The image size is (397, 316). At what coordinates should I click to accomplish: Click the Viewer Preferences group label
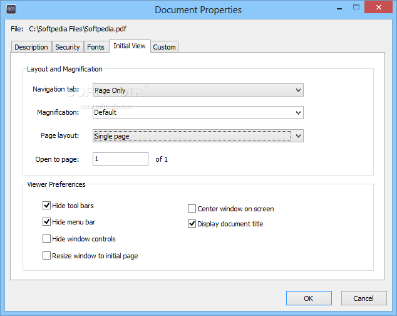click(56, 184)
